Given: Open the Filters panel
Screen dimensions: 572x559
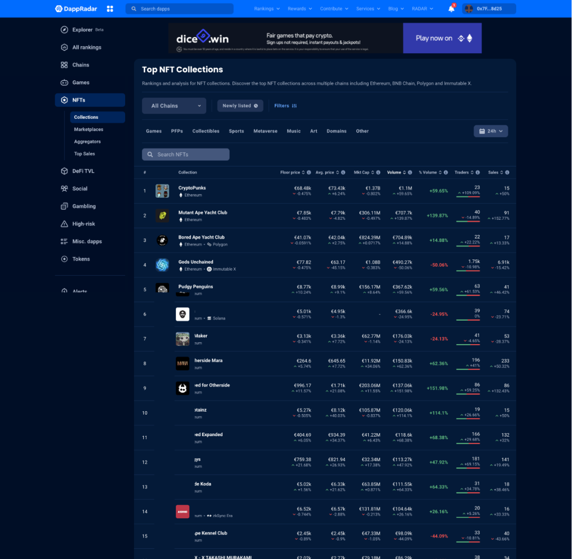Looking at the screenshot, I should pyautogui.click(x=286, y=106).
